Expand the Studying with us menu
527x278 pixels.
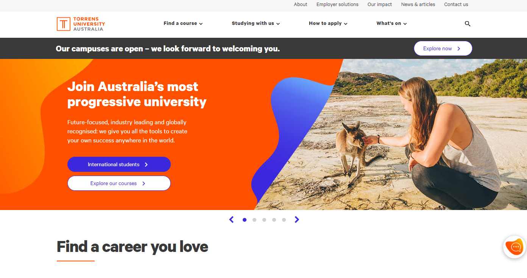point(256,23)
